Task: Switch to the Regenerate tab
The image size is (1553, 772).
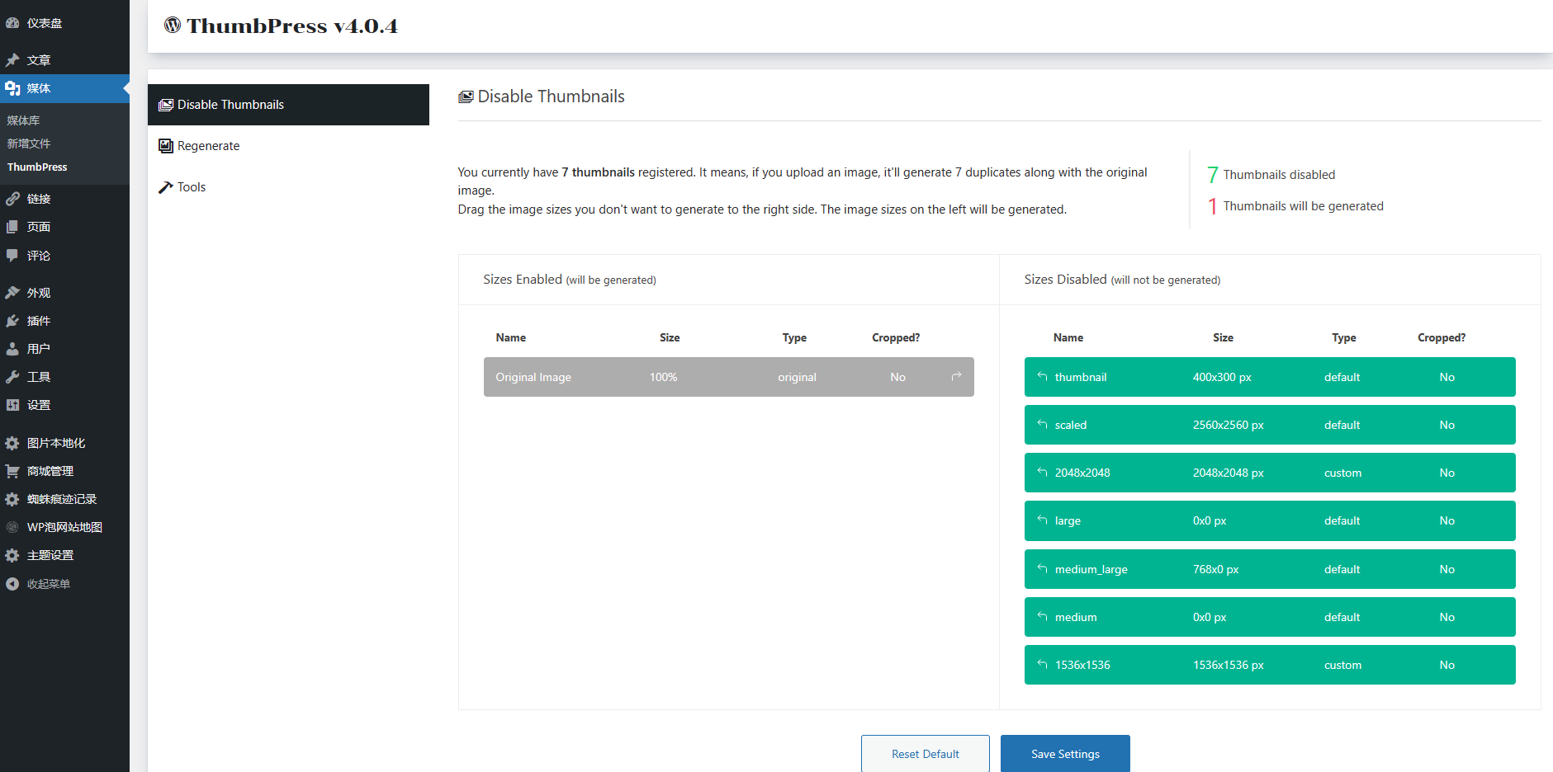Action: tap(208, 146)
